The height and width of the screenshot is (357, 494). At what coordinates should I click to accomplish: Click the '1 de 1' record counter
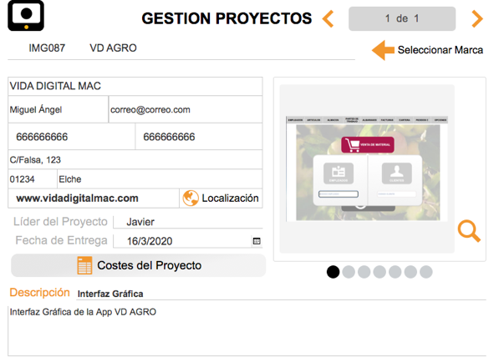pos(402,19)
